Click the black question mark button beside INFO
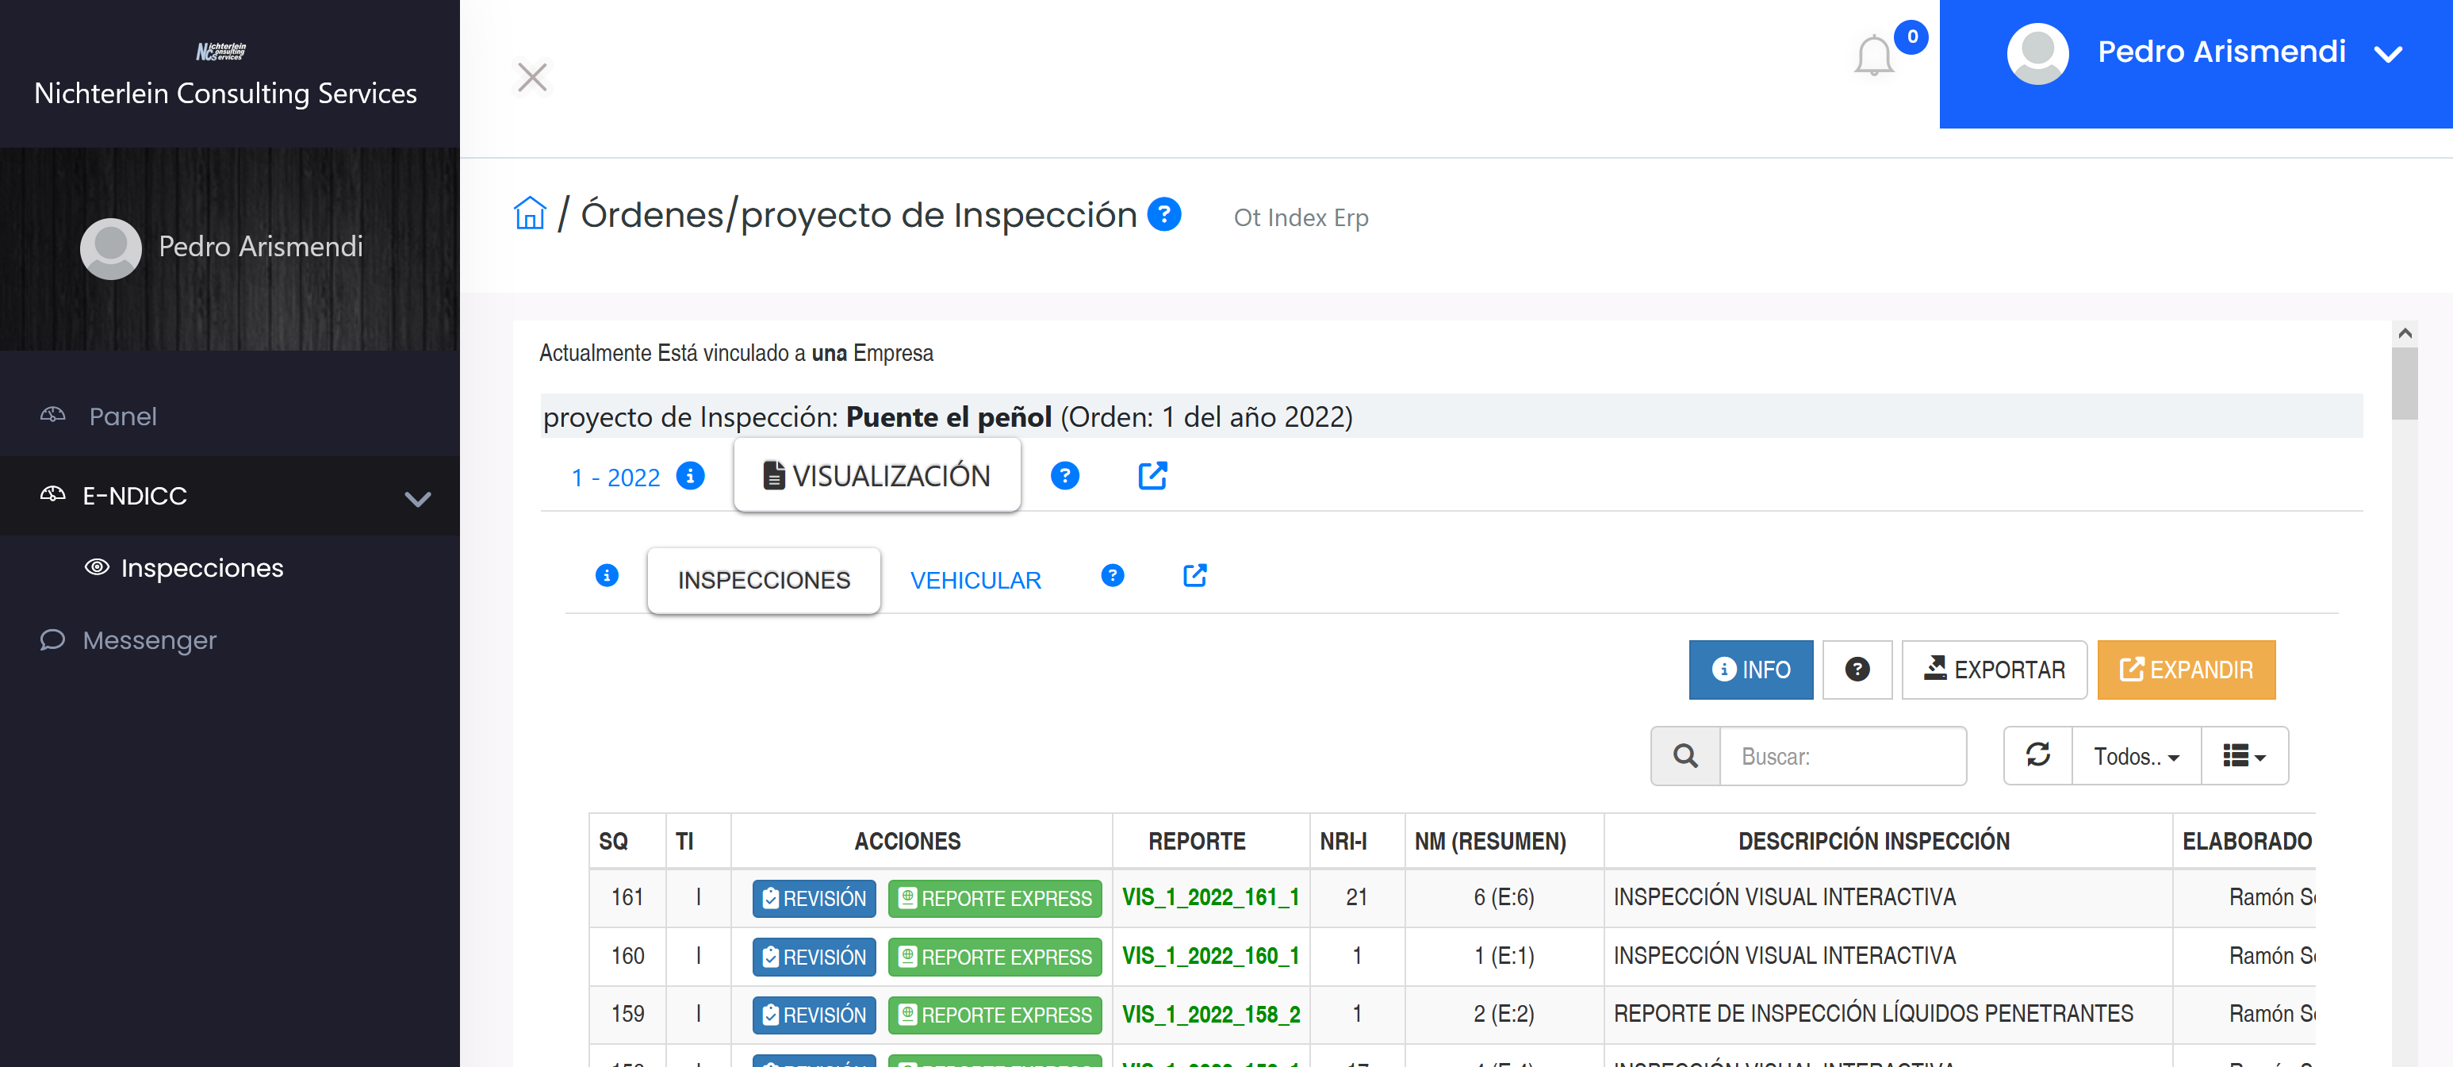Image resolution: width=2453 pixels, height=1067 pixels. pyautogui.click(x=1856, y=670)
